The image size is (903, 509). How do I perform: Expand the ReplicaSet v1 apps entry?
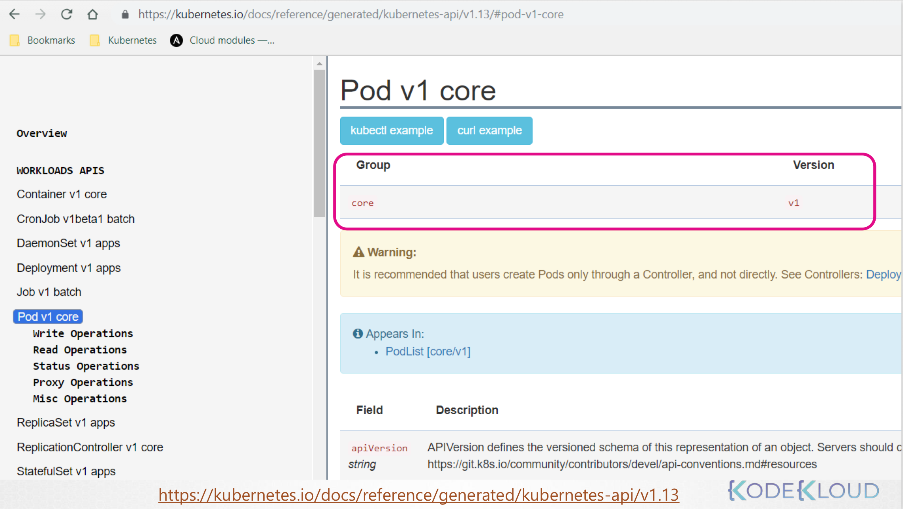click(66, 422)
